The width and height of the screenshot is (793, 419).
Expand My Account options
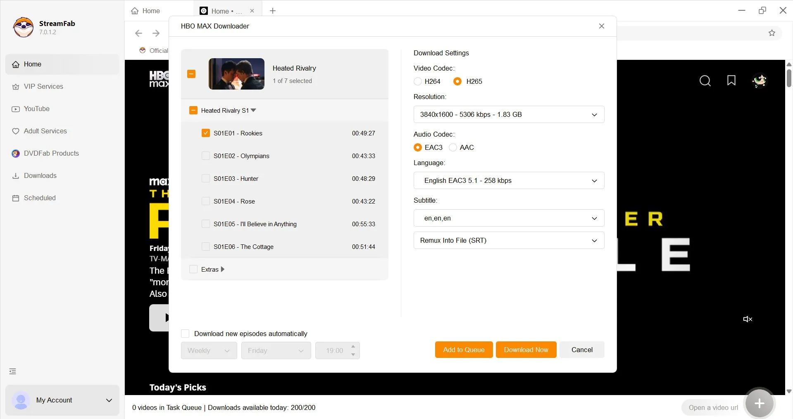pos(109,400)
